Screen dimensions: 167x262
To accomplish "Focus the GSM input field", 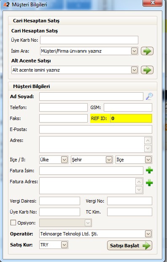I will [128, 107].
